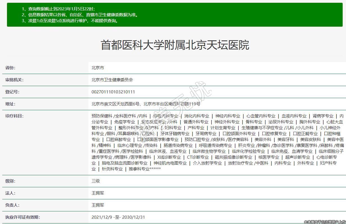This screenshot has width=346, height=224.
Task: Click the name beside the 法人 label
Action: pyautogui.click(x=98, y=193)
